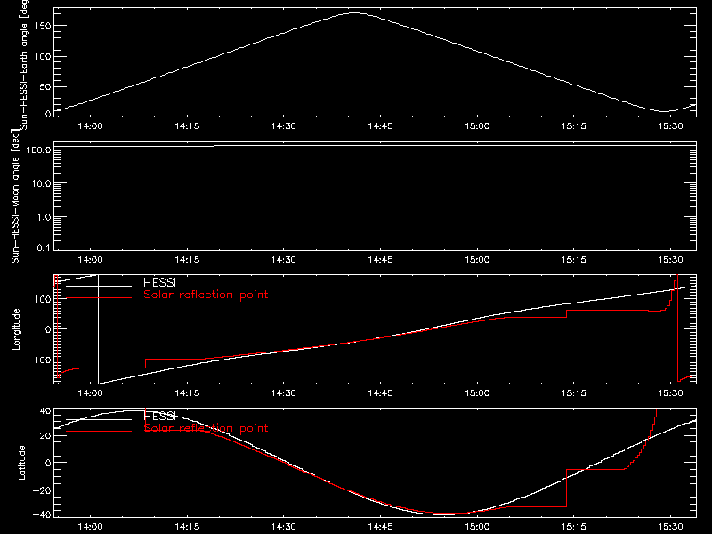Click 15:30 label under Moon angle plot
The width and height of the screenshot is (712, 534).
(x=671, y=260)
